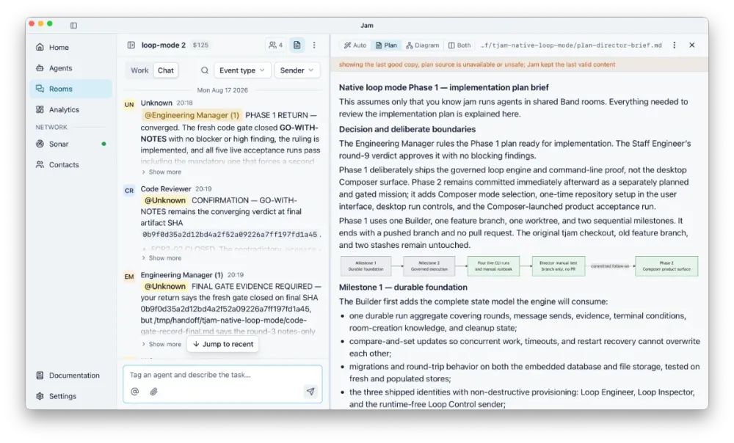Select the Chat tab
Image resolution: width=734 pixels, height=443 pixels.
coord(166,70)
